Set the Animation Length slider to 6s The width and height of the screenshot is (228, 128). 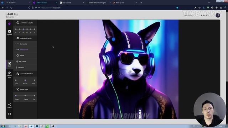coord(35,29)
